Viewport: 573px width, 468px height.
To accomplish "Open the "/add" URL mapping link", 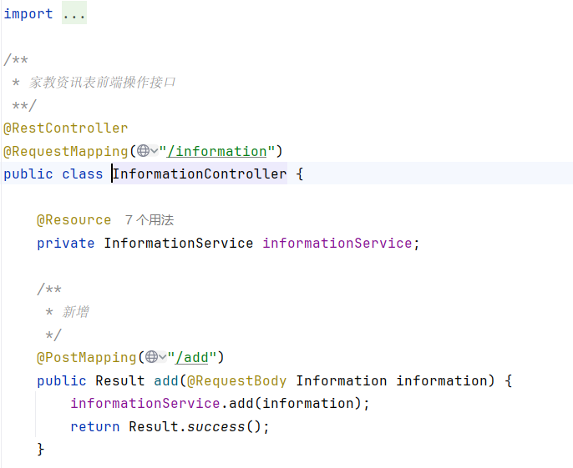I will [x=192, y=357].
